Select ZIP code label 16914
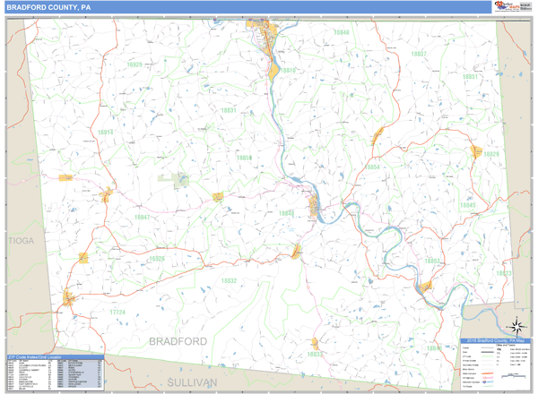 pyautogui.click(x=105, y=133)
